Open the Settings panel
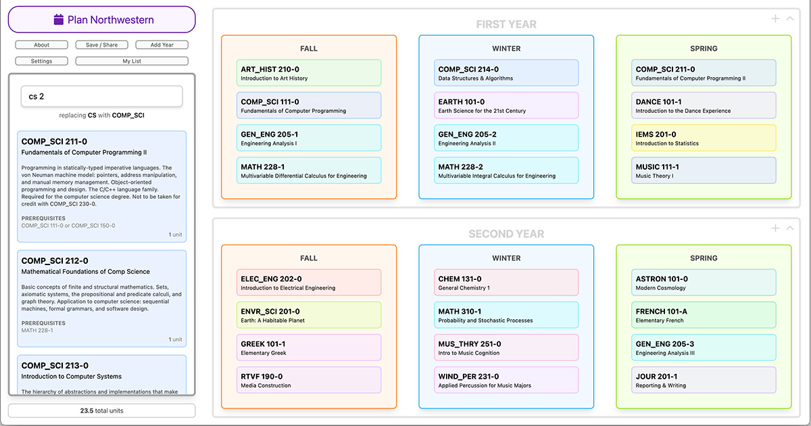811x426 pixels. [x=41, y=60]
